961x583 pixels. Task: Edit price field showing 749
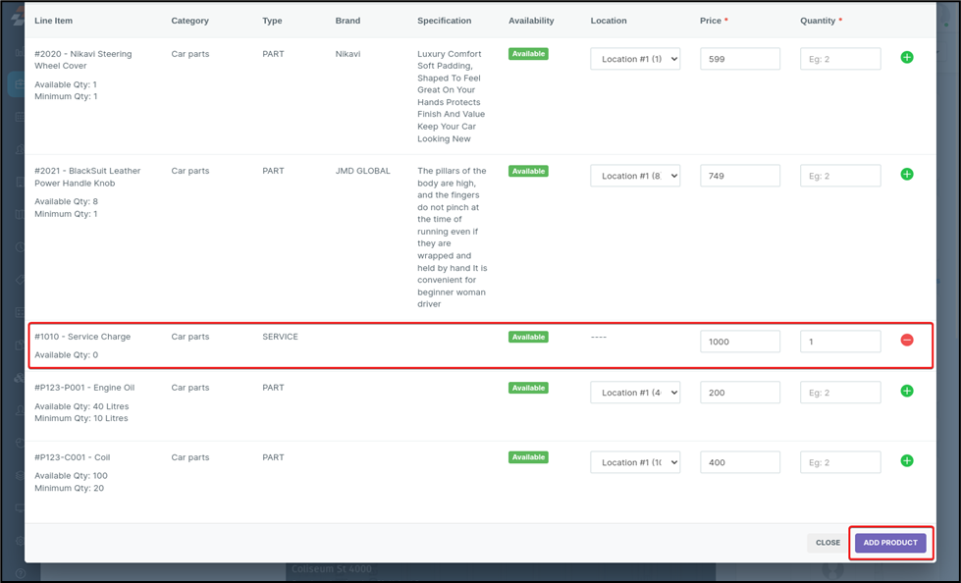click(x=740, y=176)
